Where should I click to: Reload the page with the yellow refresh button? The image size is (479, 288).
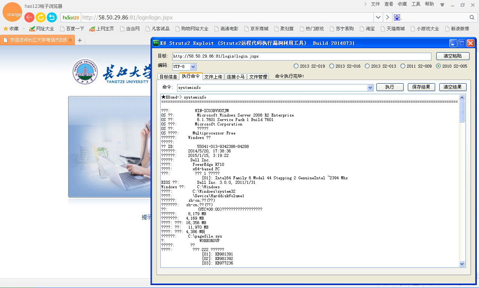pyautogui.click(x=40, y=18)
